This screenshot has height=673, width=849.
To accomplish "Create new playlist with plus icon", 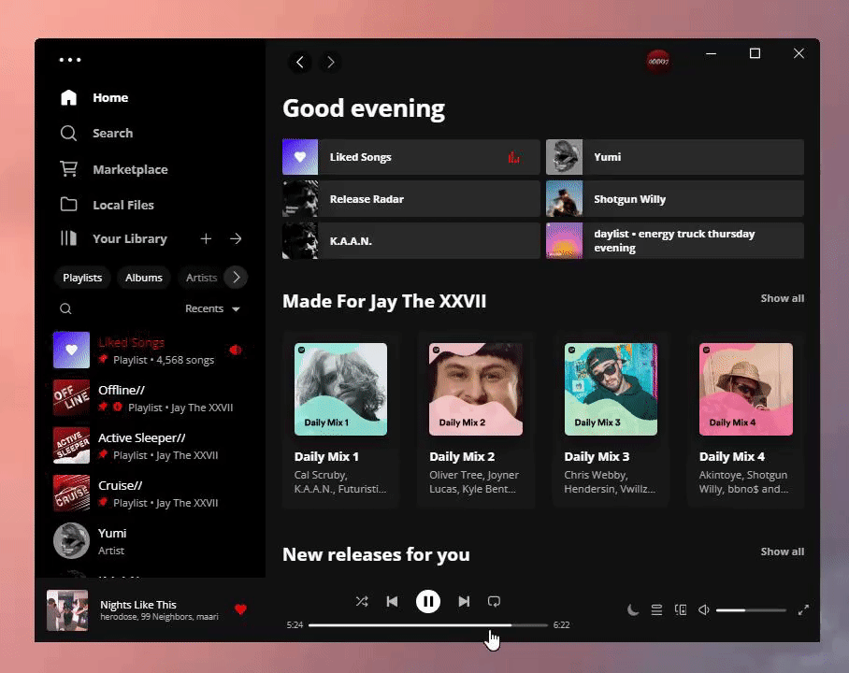I will click(x=206, y=238).
